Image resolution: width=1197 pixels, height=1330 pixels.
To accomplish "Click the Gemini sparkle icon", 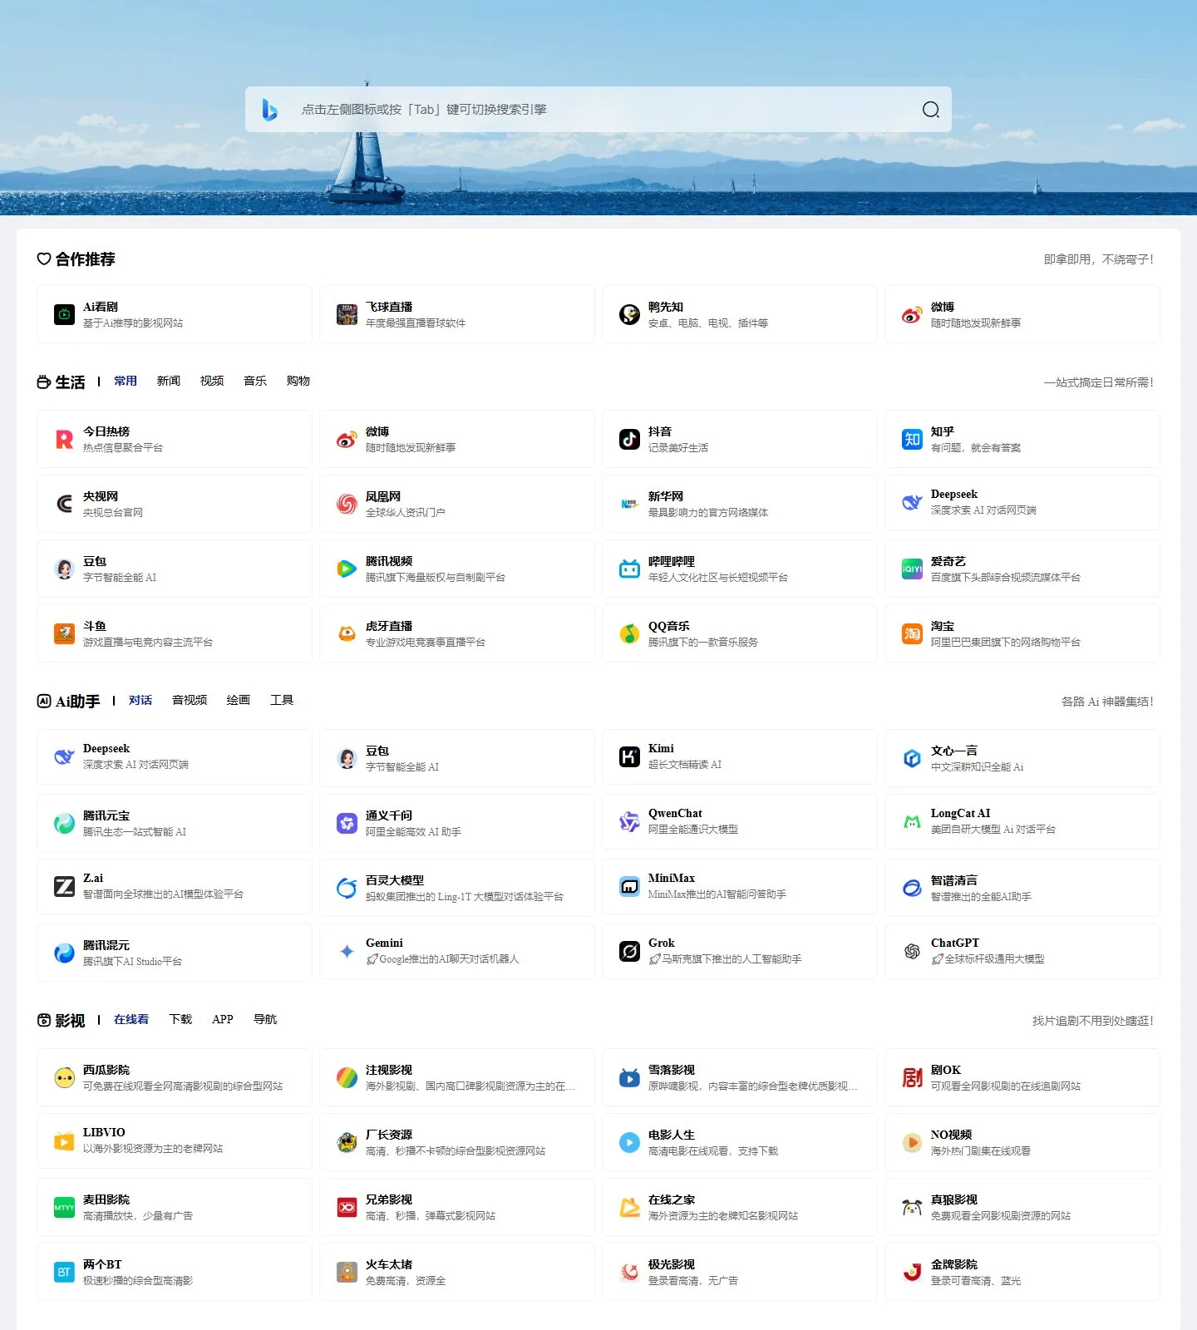I will coord(347,951).
